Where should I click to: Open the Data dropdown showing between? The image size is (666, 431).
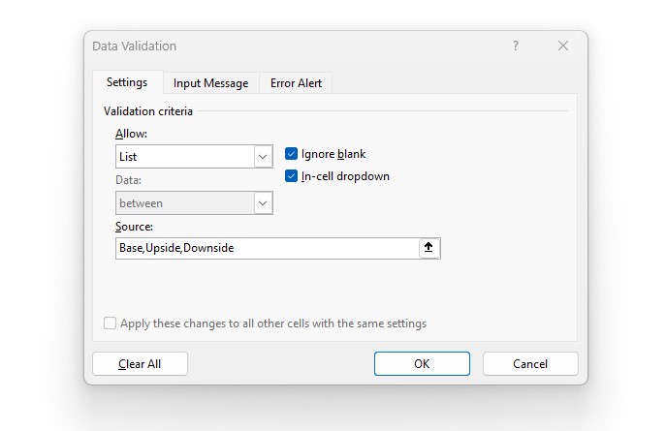(x=182, y=203)
